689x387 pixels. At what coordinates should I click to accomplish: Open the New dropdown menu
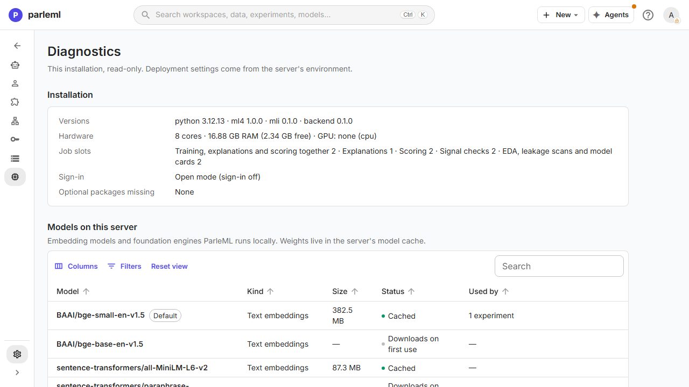coord(561,15)
